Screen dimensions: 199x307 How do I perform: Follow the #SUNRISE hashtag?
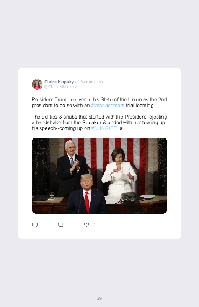104,128
